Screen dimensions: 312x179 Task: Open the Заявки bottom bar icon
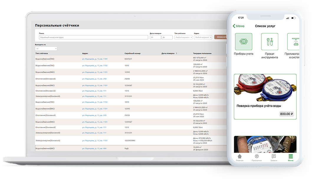point(274,156)
